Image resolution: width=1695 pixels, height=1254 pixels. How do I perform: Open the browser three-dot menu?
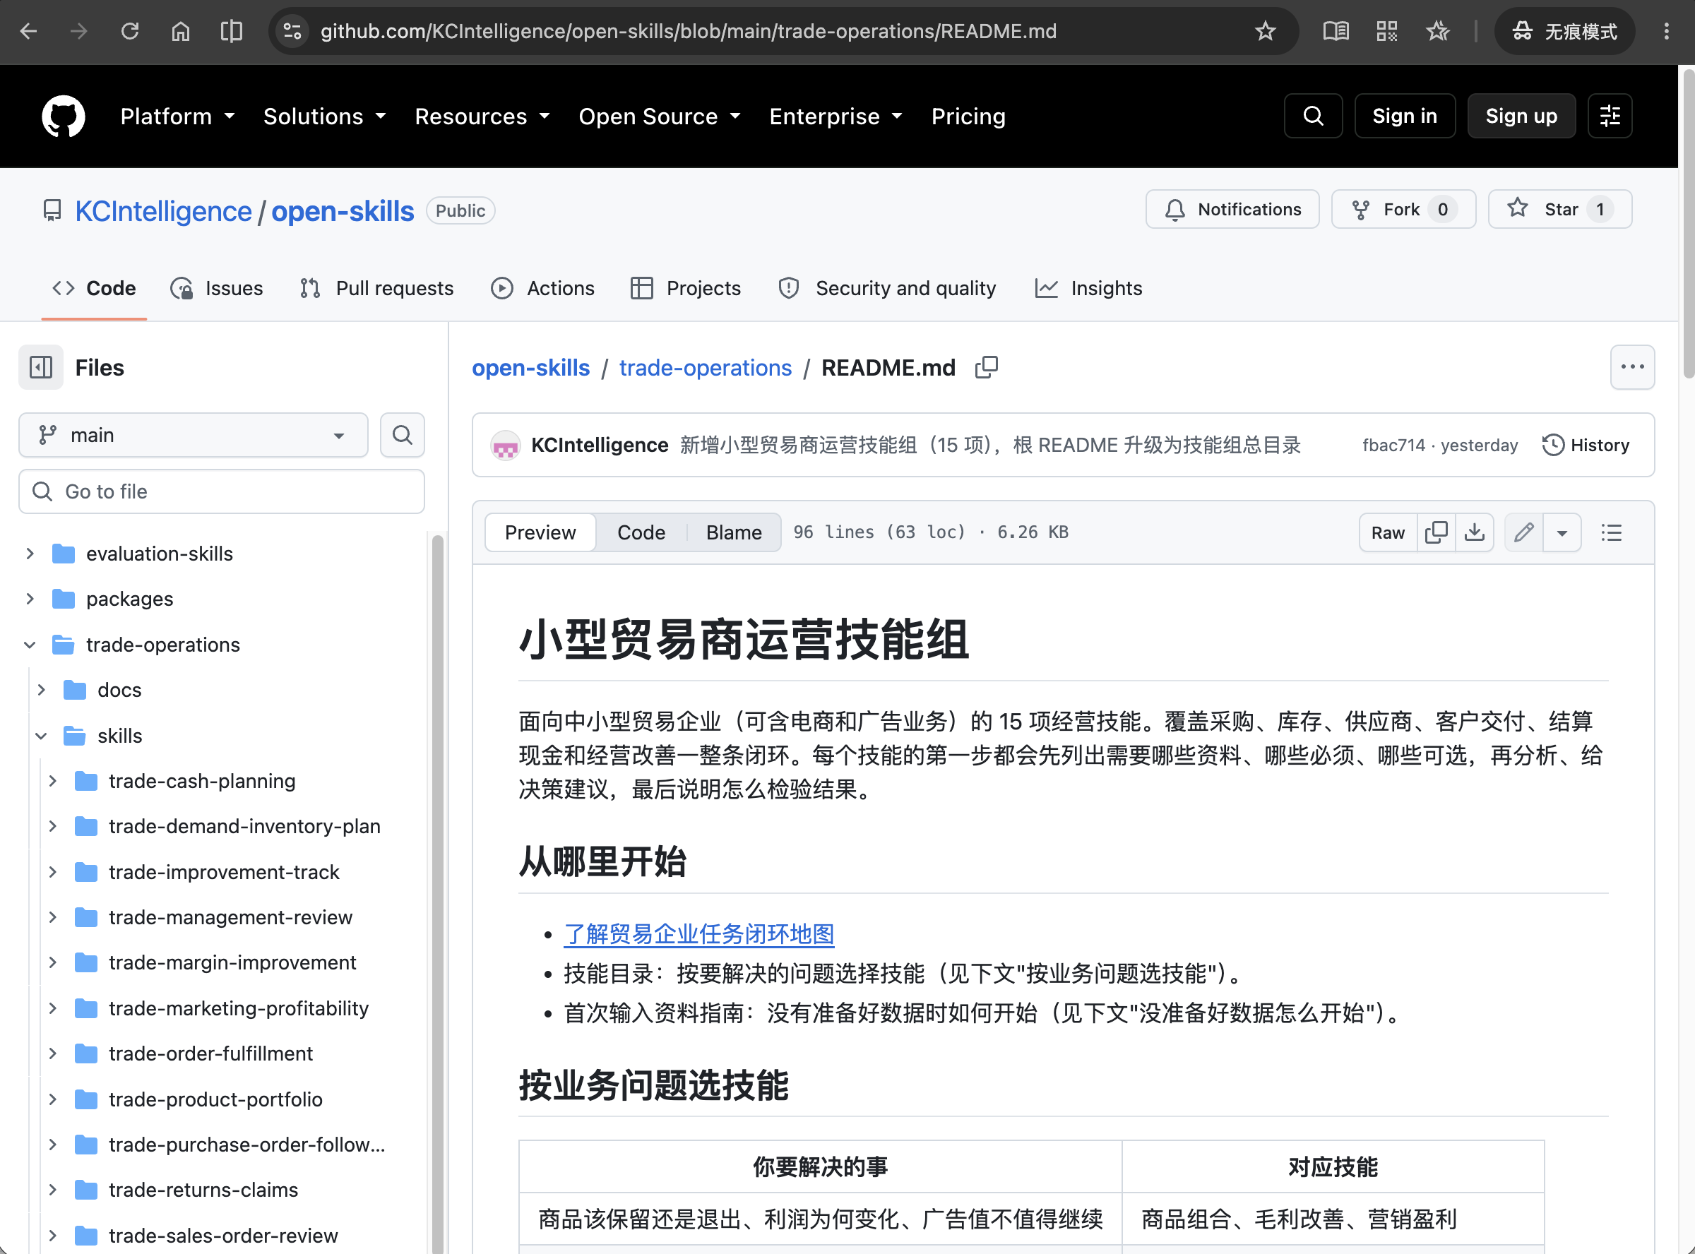(1666, 31)
